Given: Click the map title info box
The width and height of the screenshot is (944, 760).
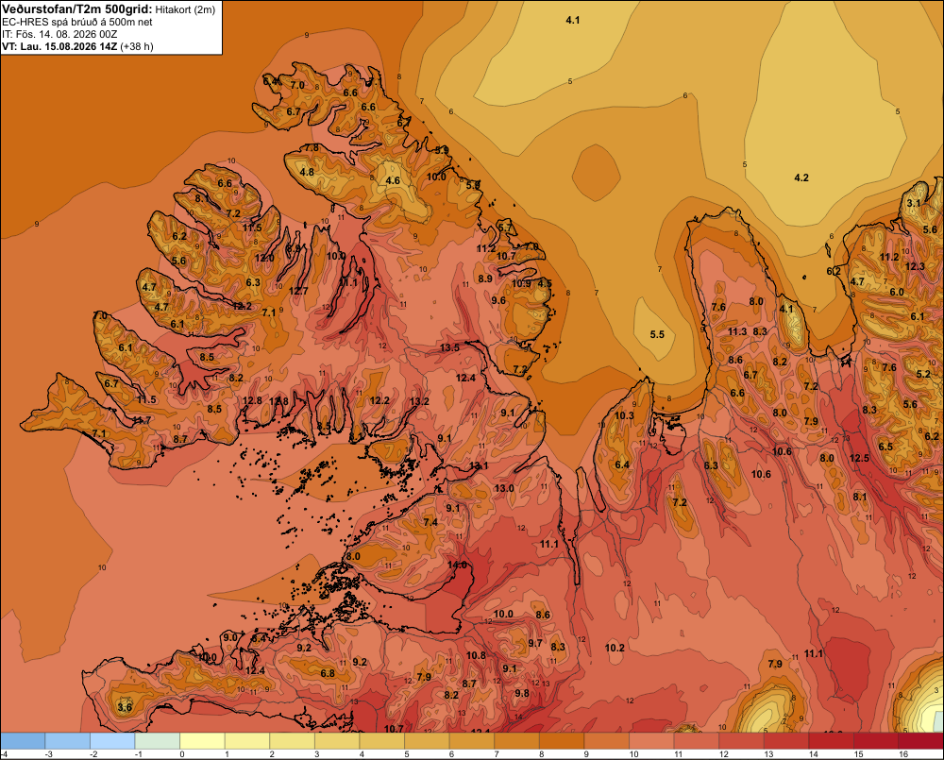Looking at the screenshot, I should click(111, 27).
